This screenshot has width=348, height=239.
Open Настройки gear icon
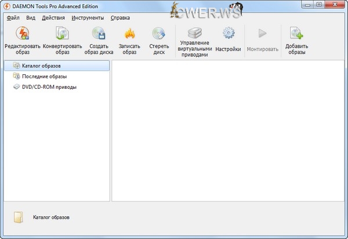coord(228,34)
